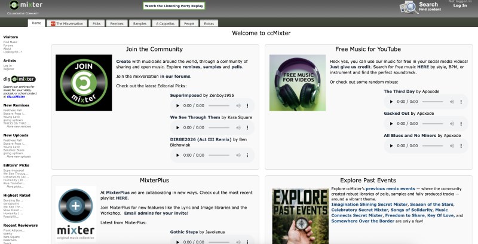Click 'Just give us credit' link
The height and width of the screenshot is (244, 478).
[350, 67]
